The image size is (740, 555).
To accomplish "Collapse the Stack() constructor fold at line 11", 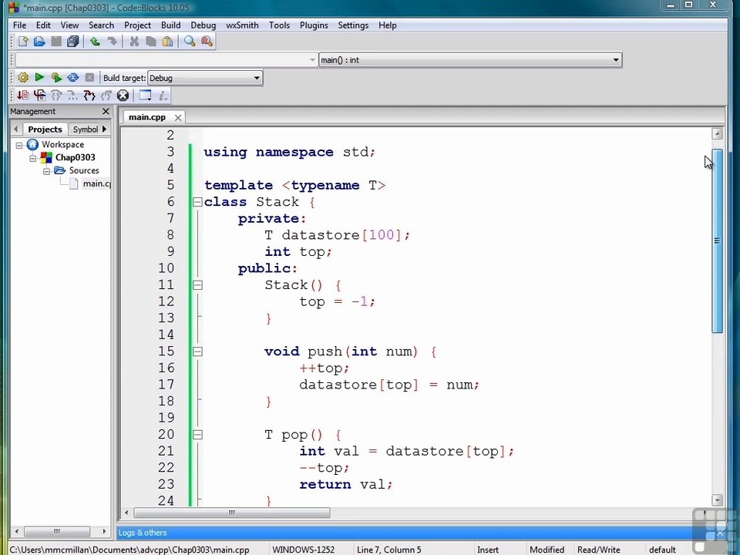I will point(197,285).
